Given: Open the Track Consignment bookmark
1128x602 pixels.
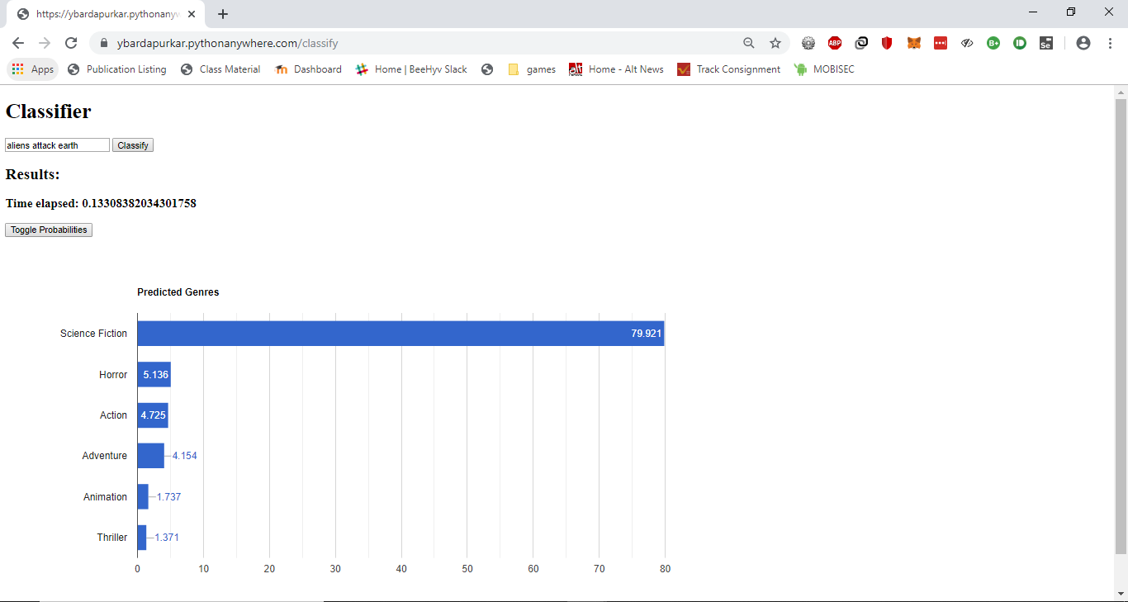Looking at the screenshot, I should coord(728,69).
